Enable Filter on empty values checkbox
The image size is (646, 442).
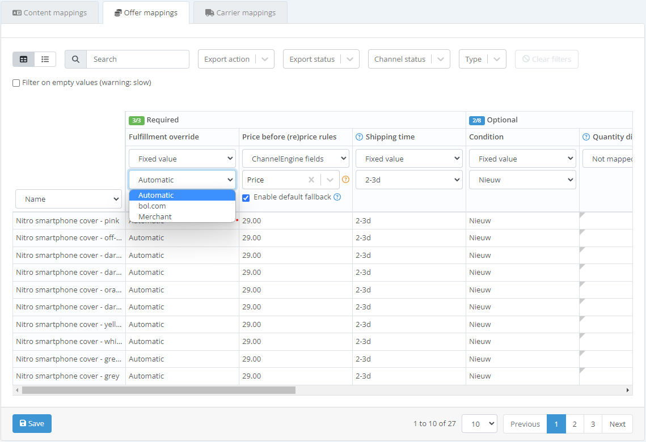[16, 83]
